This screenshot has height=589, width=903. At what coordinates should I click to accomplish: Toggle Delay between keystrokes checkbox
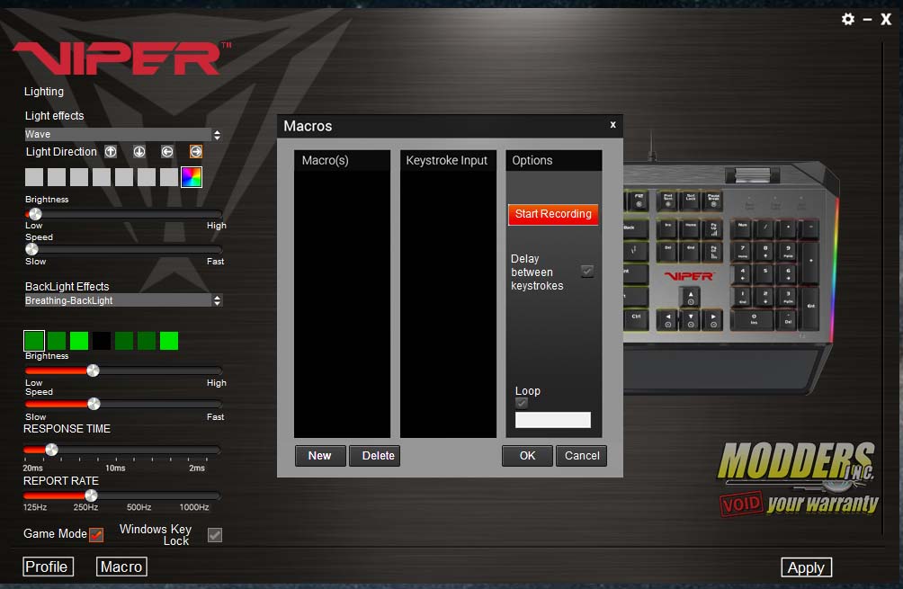(586, 271)
